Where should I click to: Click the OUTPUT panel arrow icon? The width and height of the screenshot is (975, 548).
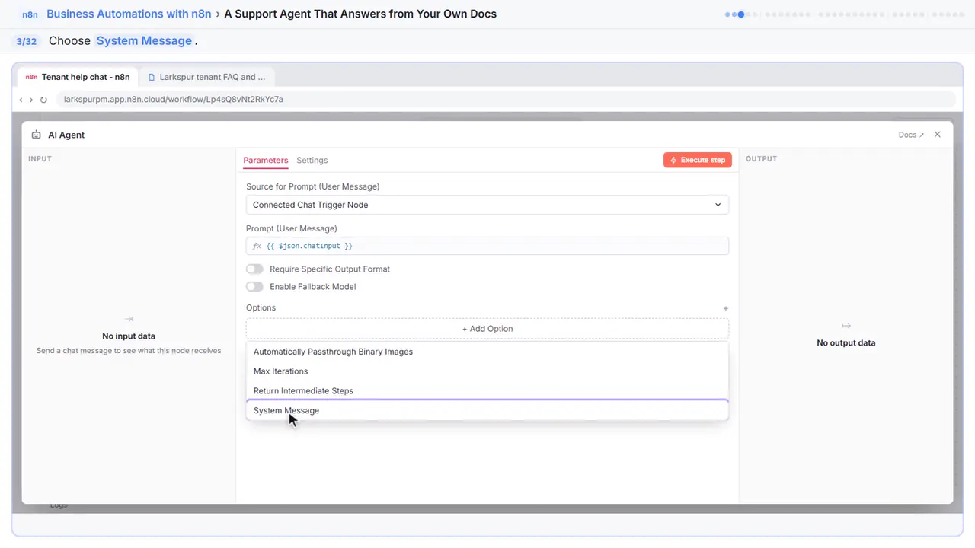846,326
